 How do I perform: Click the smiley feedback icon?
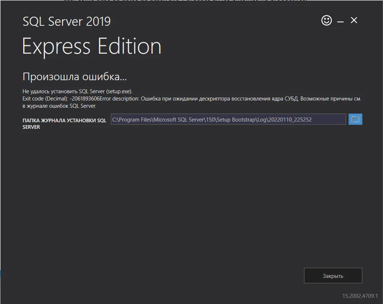pyautogui.click(x=326, y=20)
